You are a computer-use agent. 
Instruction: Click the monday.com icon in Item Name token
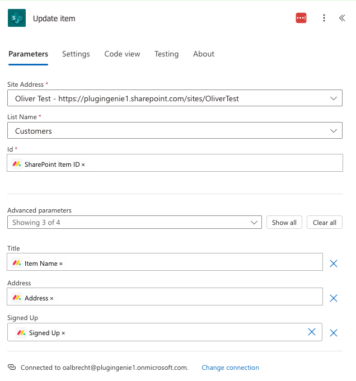coord(17,263)
